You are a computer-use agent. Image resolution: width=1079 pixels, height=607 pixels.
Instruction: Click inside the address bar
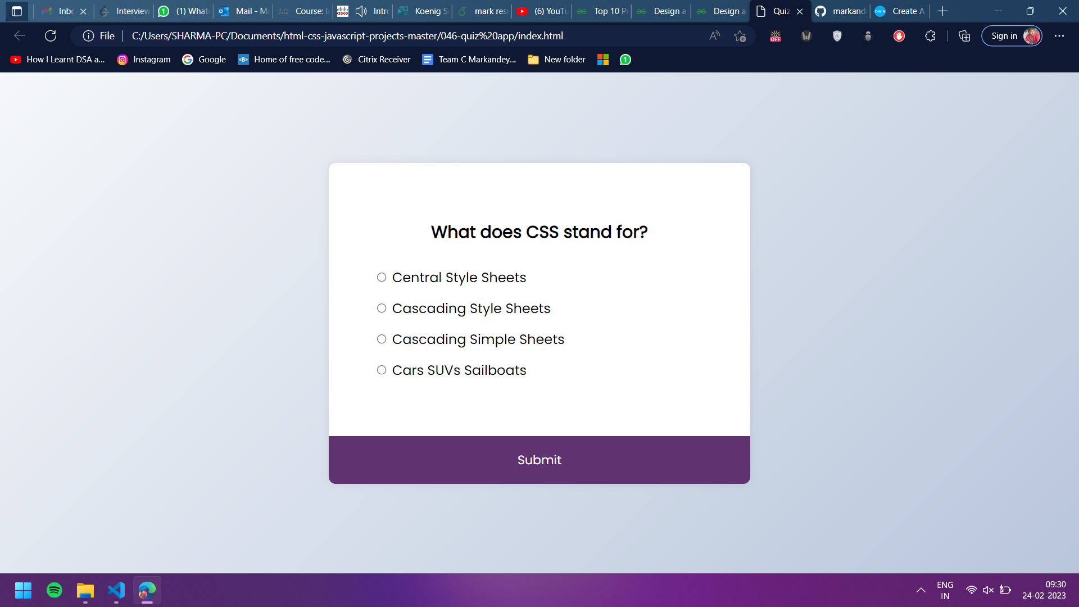click(x=393, y=35)
